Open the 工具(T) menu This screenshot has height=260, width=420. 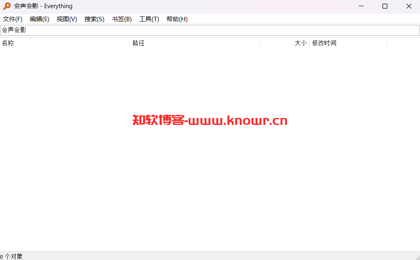coord(149,19)
